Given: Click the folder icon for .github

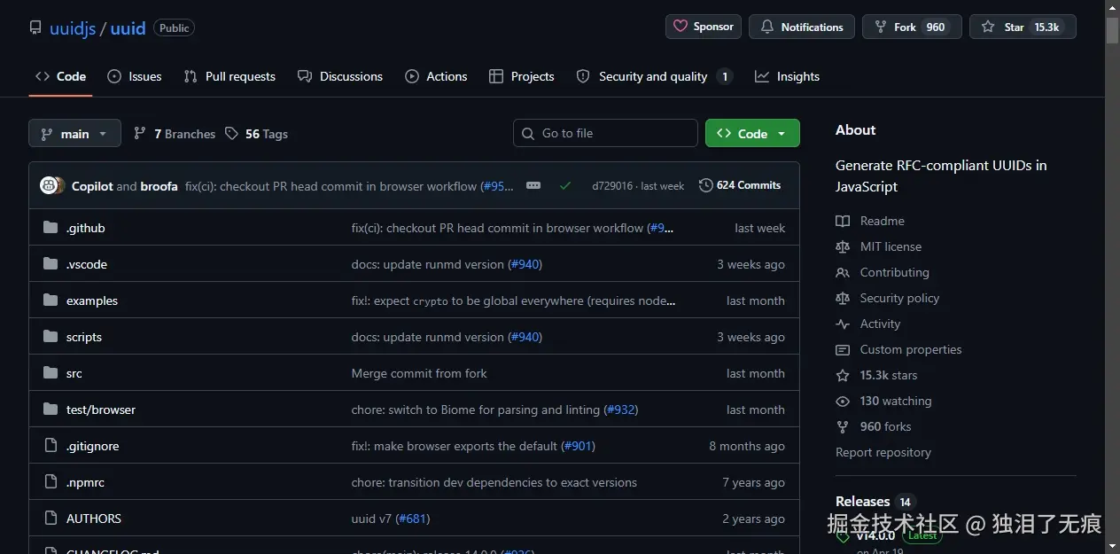Looking at the screenshot, I should [x=51, y=228].
